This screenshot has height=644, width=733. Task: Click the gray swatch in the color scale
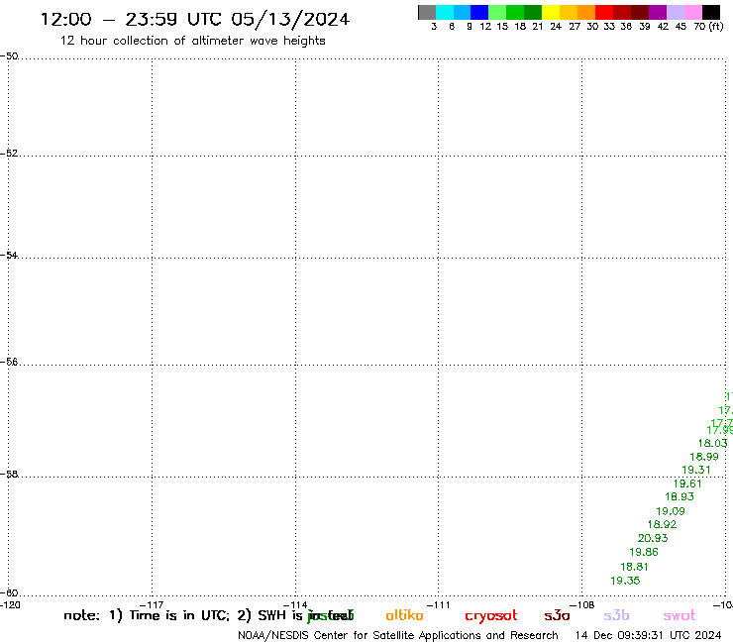click(x=427, y=12)
